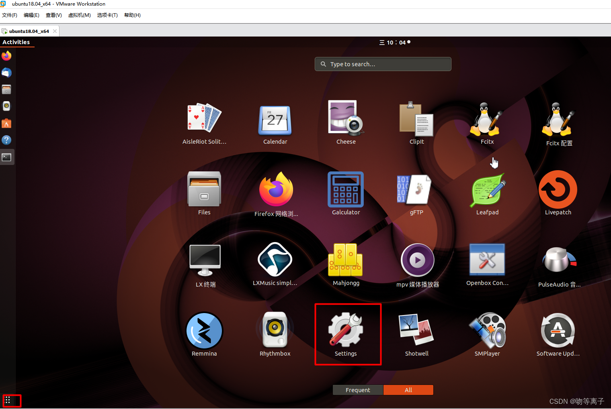Open the 选项卡(T) menu
The width and height of the screenshot is (611, 409).
pos(107,15)
